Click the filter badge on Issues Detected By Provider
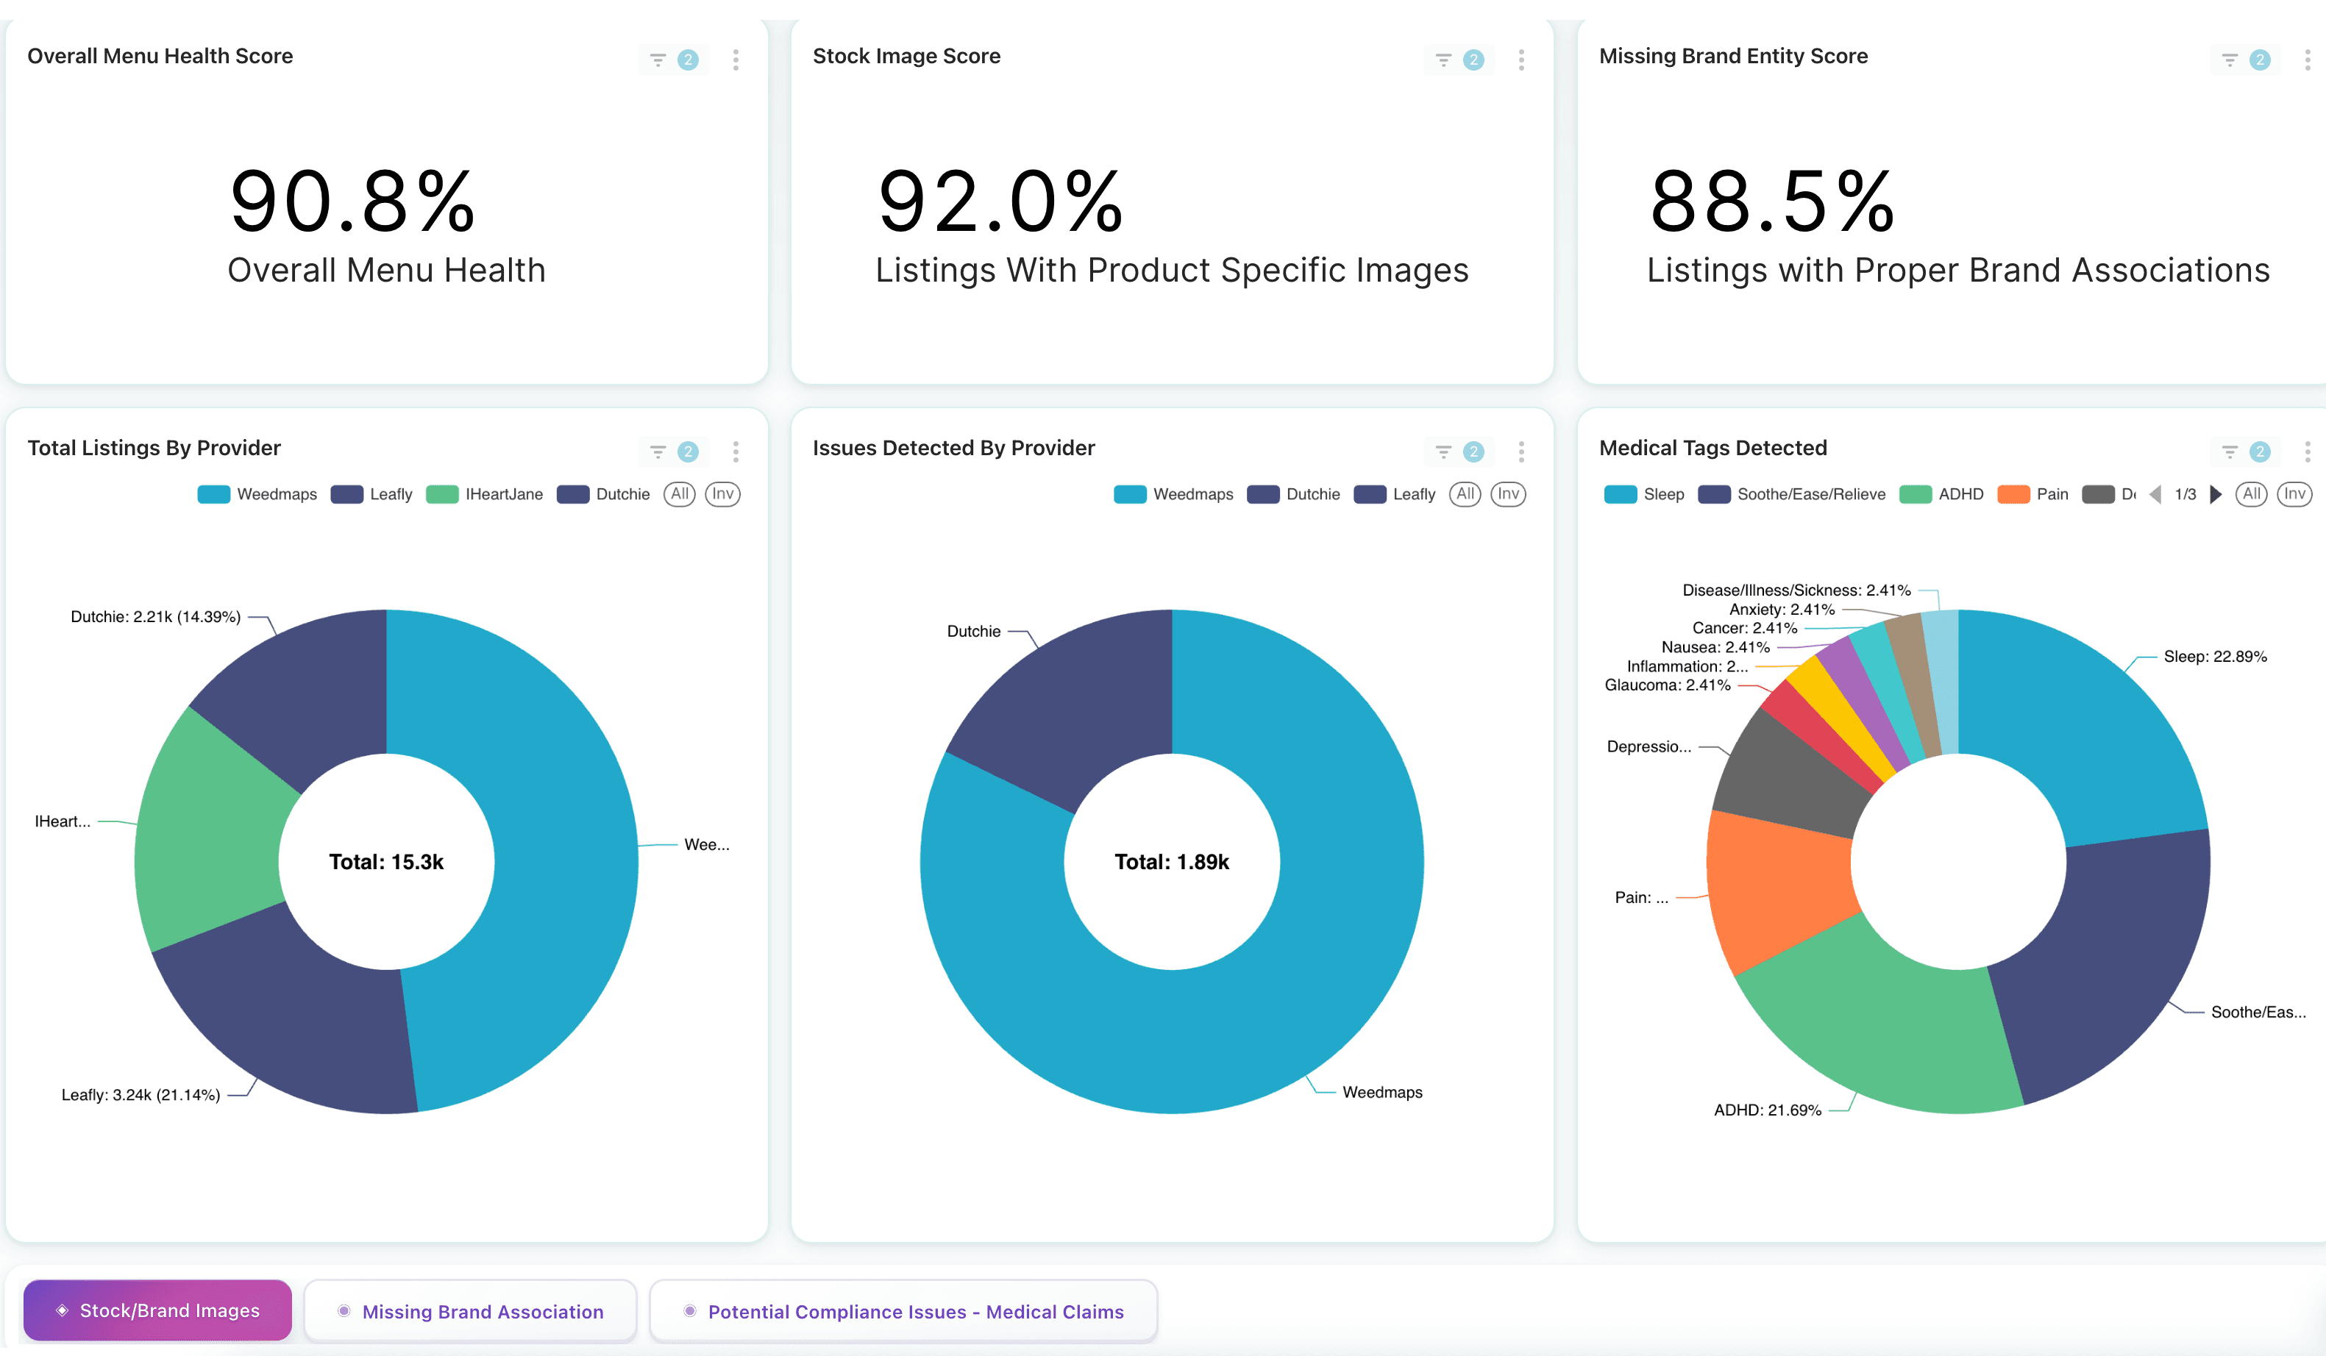 click(x=1474, y=452)
